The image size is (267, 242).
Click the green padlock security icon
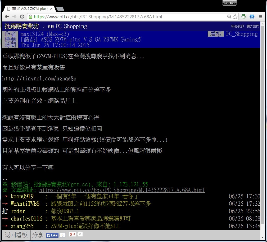pyautogui.click(x=30, y=16)
